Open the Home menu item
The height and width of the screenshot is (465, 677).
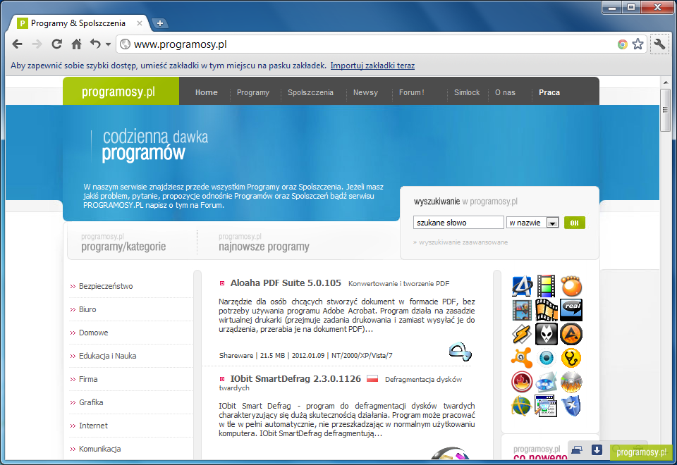coord(207,92)
